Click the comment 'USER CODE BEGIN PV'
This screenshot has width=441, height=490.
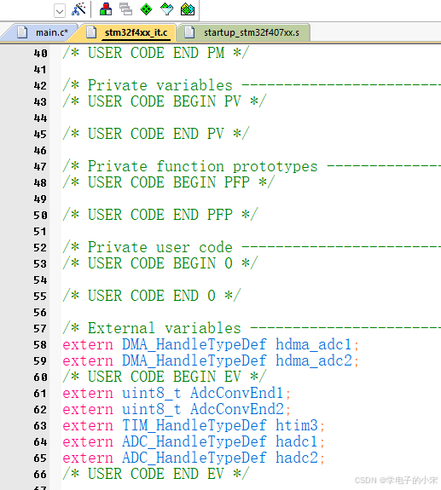coord(164,101)
